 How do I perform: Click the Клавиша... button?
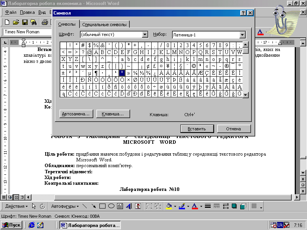[x=113, y=114]
